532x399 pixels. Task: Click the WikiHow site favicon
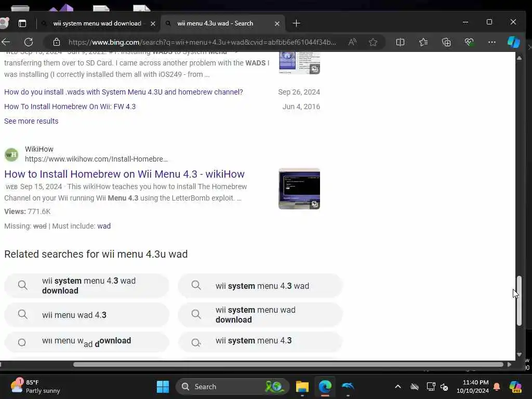11,154
